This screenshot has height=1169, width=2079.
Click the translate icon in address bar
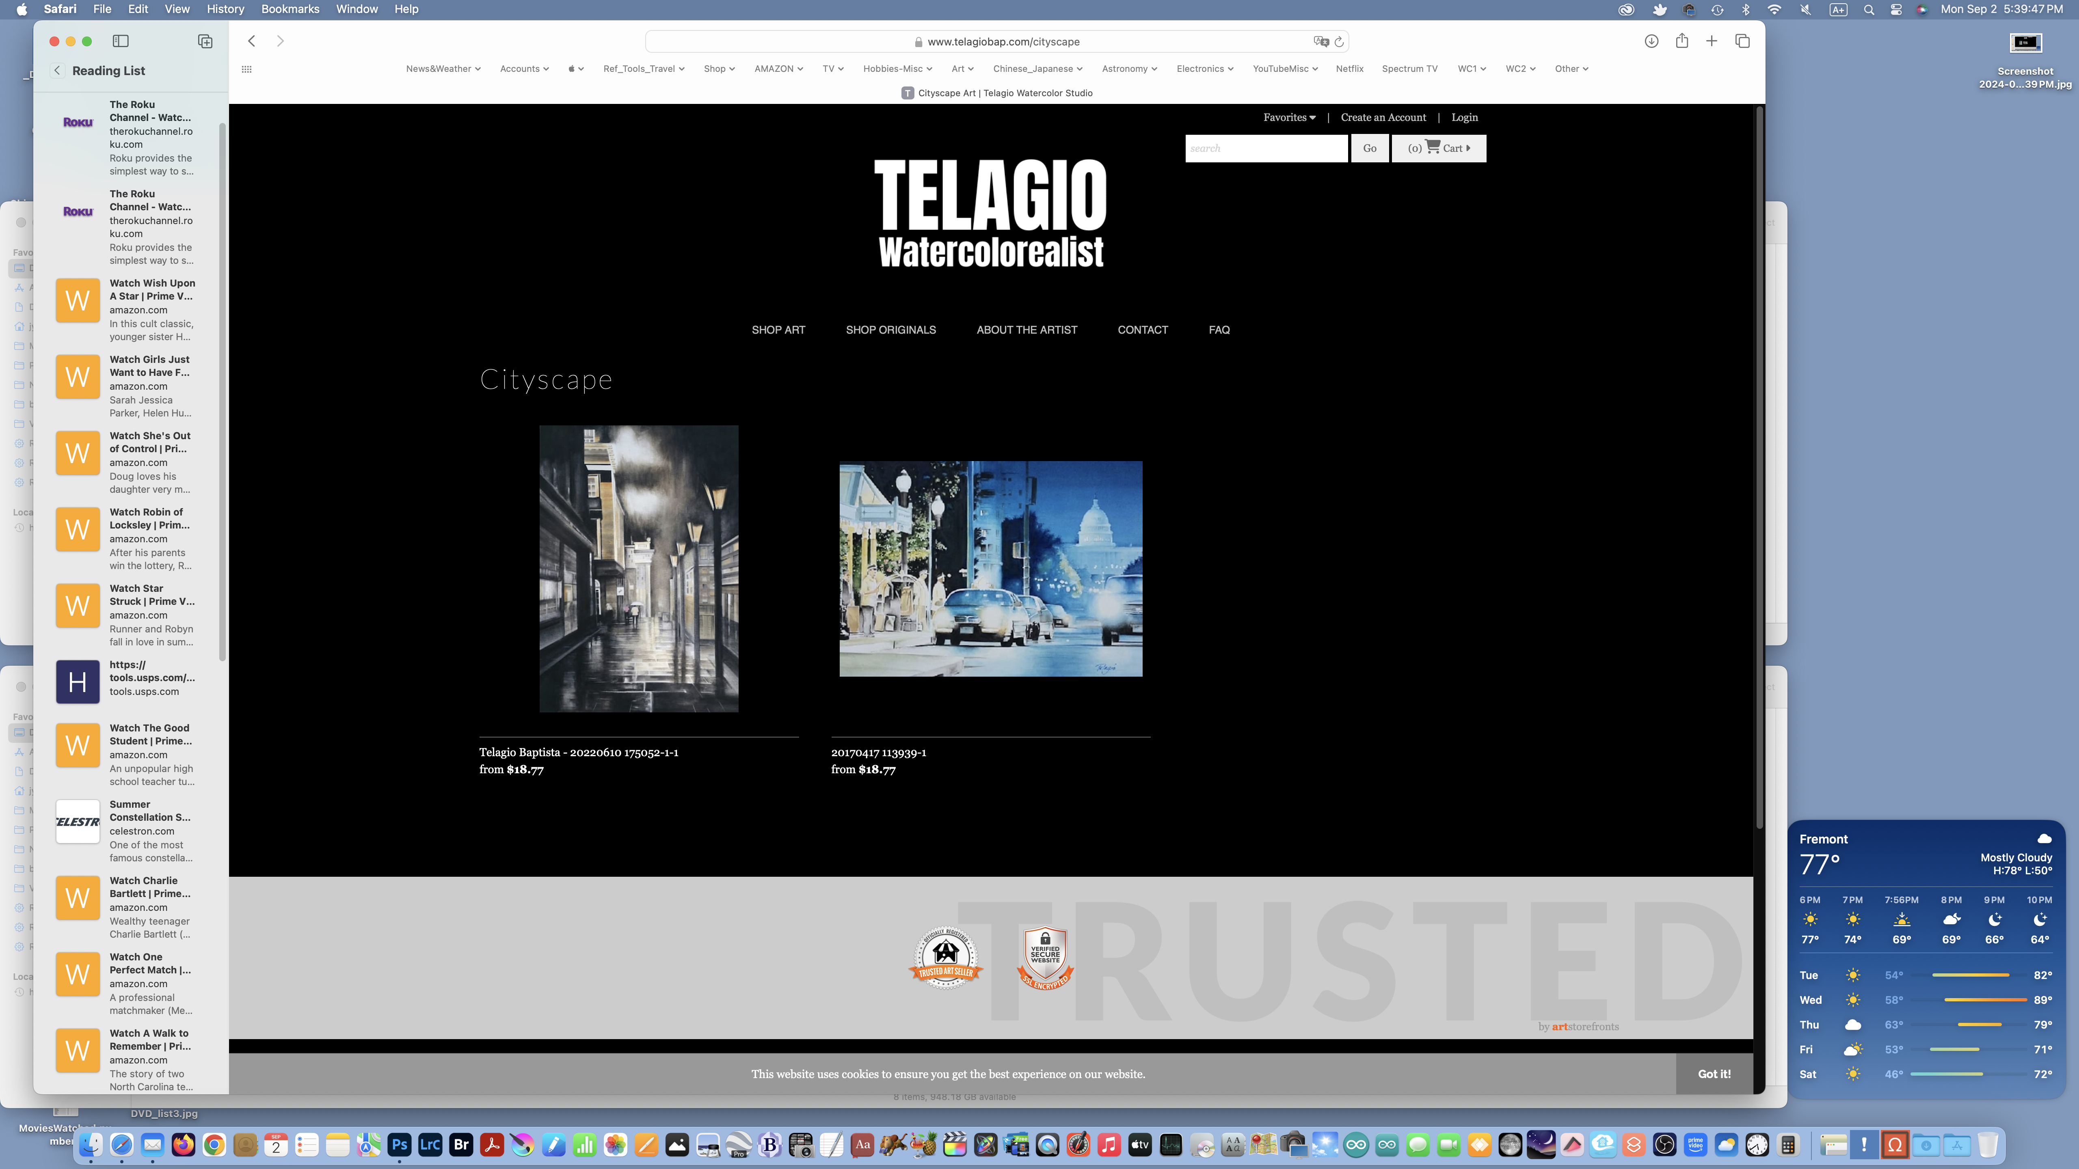coord(1320,42)
